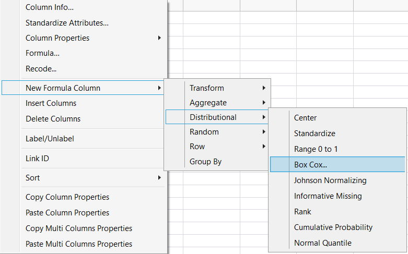Click Copy Column Properties

click(67, 197)
